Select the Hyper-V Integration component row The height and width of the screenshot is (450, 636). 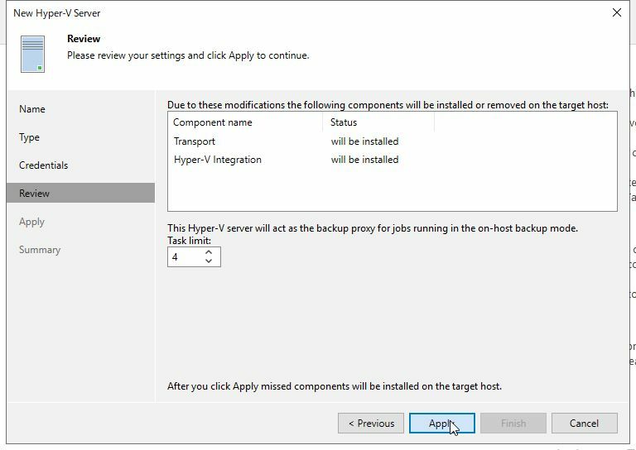click(218, 160)
